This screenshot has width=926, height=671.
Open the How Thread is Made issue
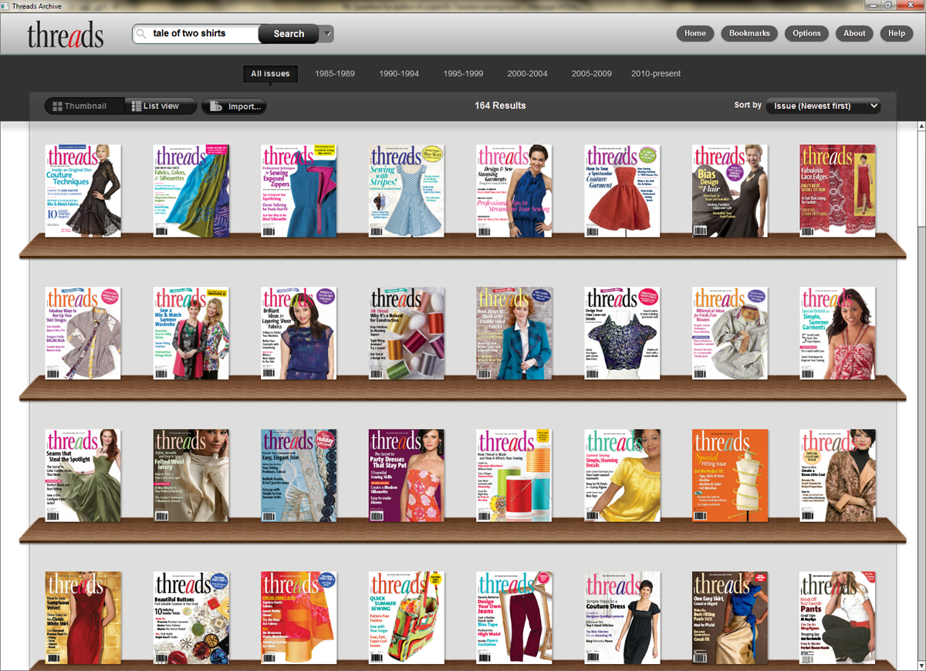[515, 476]
